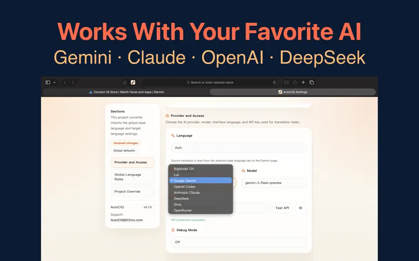Click the Sections heading text
The height and width of the screenshot is (261, 419).
point(118,111)
